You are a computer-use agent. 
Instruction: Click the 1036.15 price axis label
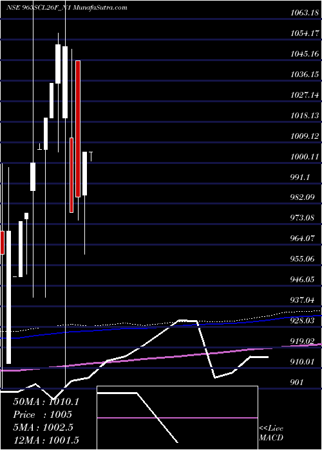point(306,75)
